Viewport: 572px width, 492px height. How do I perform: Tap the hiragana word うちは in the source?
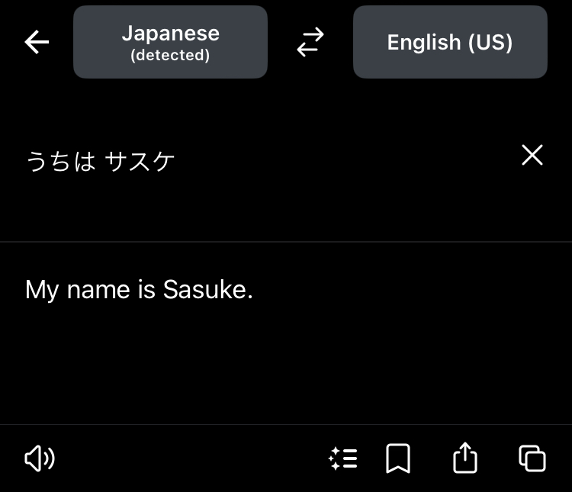click(x=61, y=161)
